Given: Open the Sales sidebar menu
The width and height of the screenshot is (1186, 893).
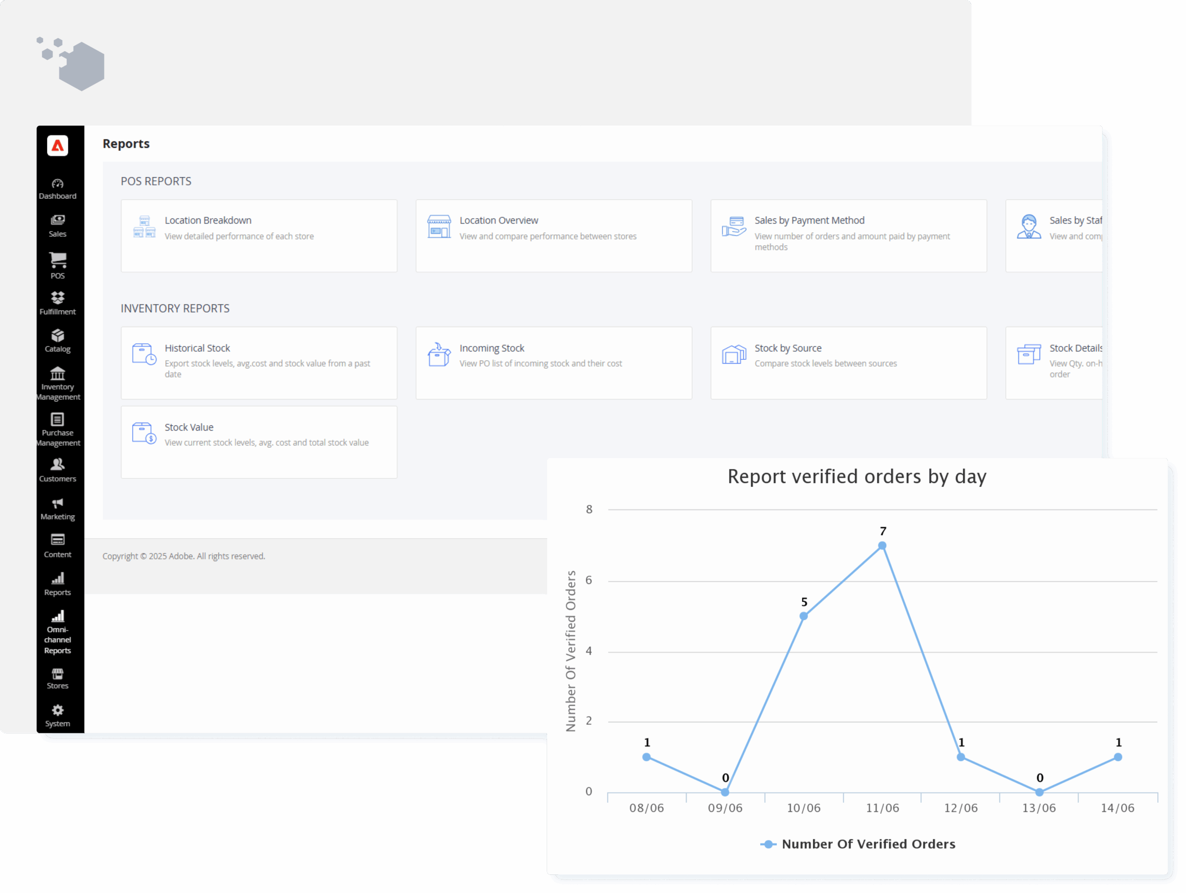Looking at the screenshot, I should coord(57,226).
